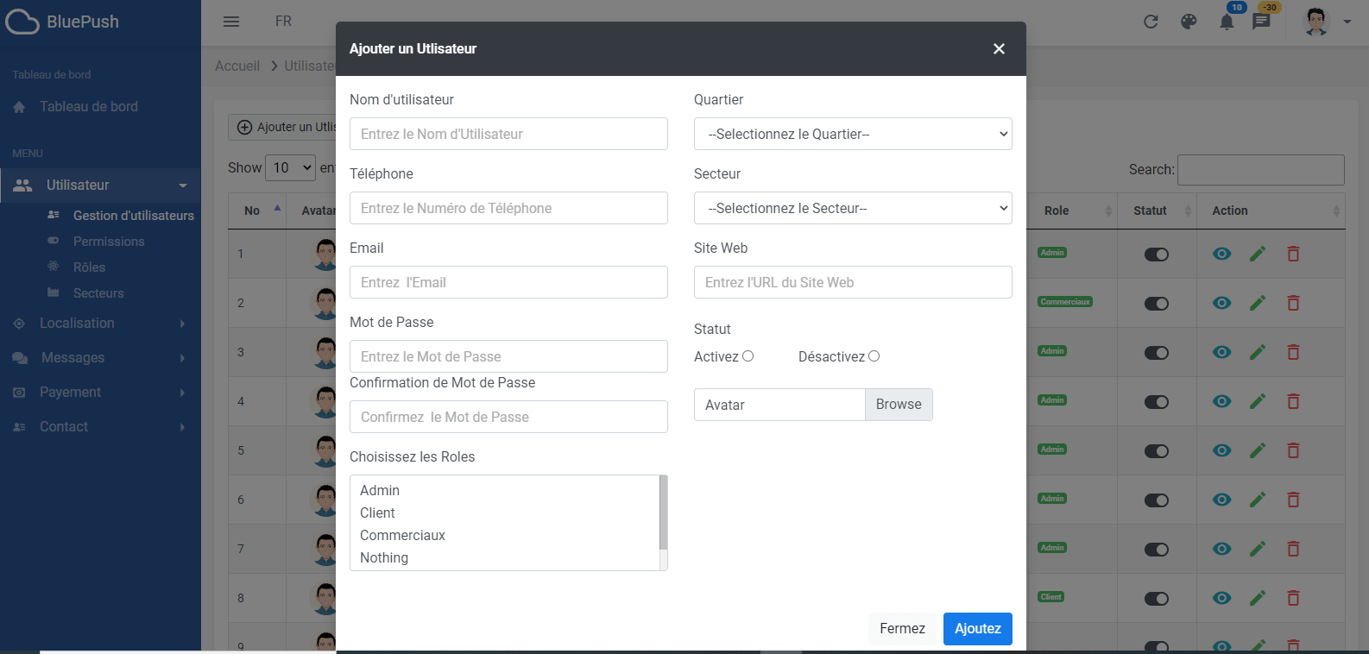The image size is (1369, 654).
Task: Open the color palette theme icon
Action: point(1189,22)
